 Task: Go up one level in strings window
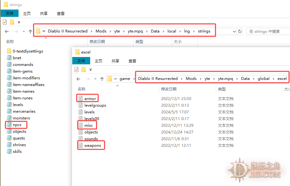point(30,32)
